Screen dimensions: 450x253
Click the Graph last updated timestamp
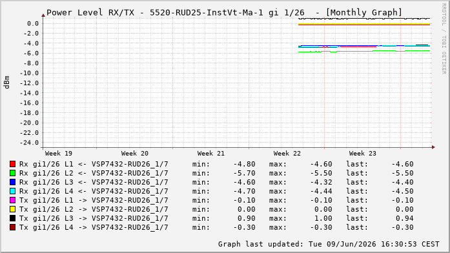(329, 244)
